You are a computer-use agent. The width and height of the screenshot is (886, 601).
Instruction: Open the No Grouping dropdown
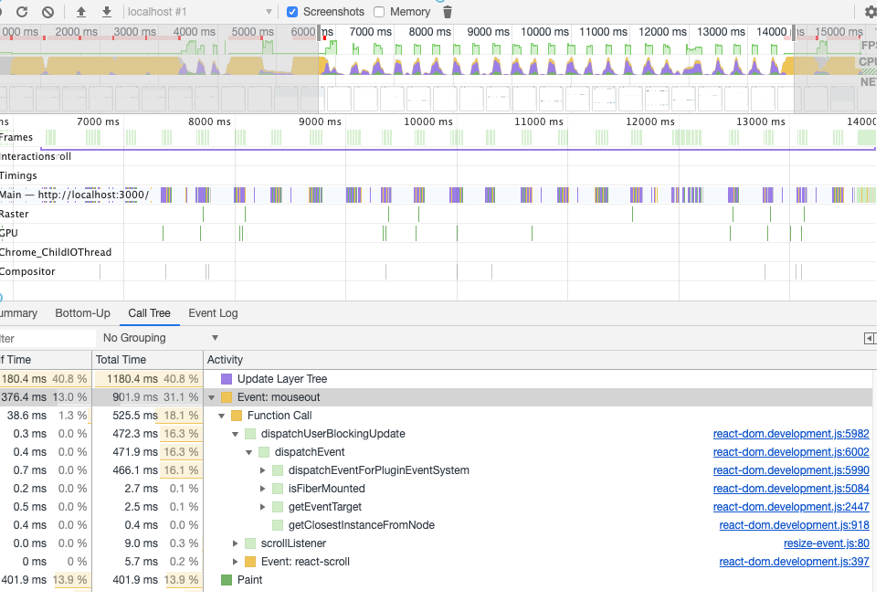click(160, 338)
